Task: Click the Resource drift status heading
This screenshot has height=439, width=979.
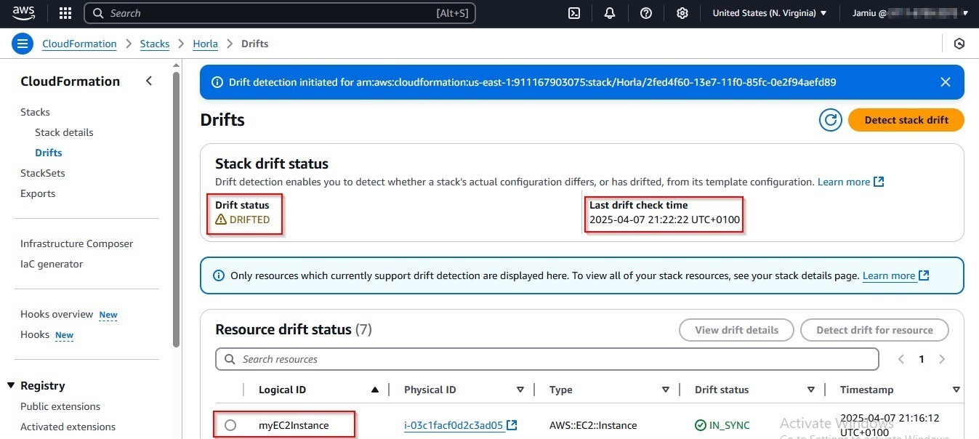Action: point(294,329)
